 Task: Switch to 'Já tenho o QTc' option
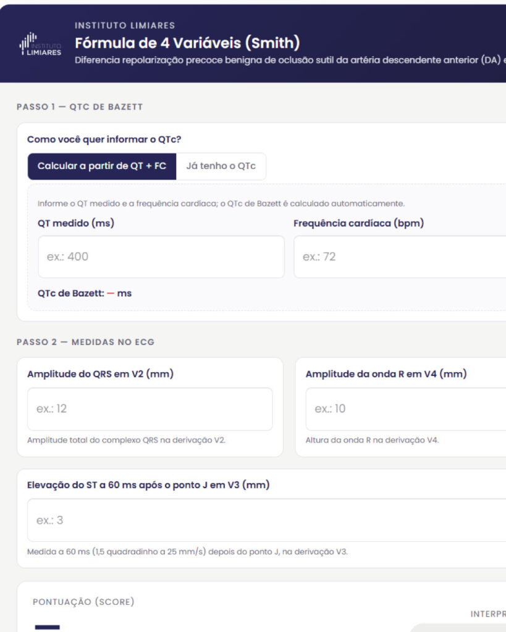221,166
